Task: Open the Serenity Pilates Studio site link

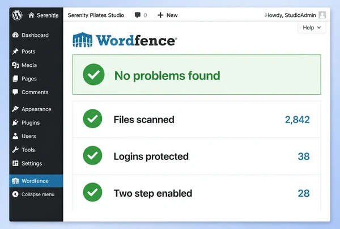Action: [96, 15]
